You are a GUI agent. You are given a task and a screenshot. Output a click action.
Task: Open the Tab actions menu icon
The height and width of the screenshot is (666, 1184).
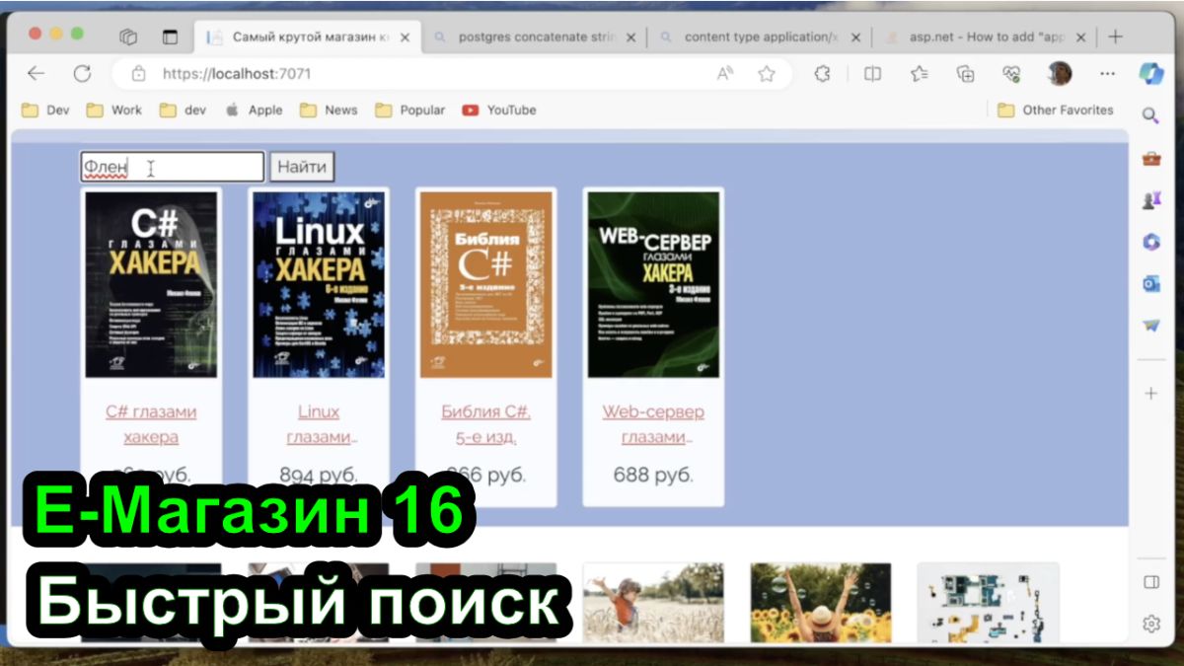(171, 37)
